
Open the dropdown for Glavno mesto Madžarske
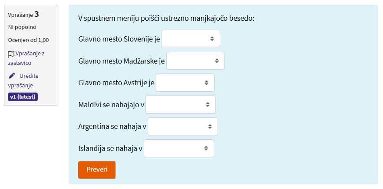click(x=195, y=61)
